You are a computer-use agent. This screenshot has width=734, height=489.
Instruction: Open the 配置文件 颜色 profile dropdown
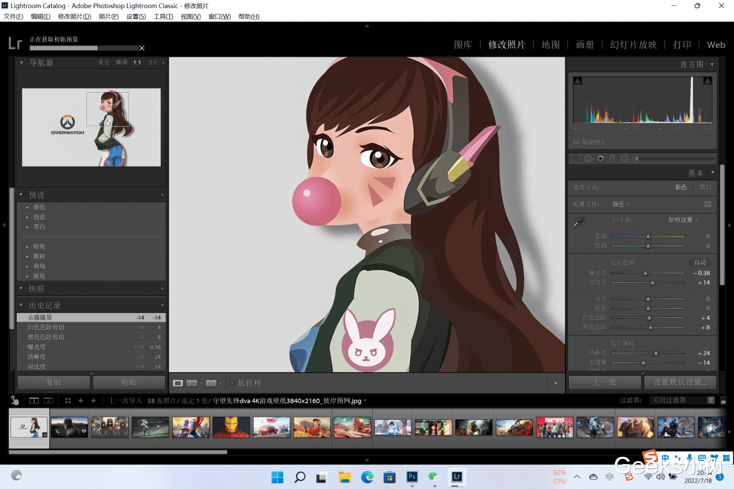[620, 204]
